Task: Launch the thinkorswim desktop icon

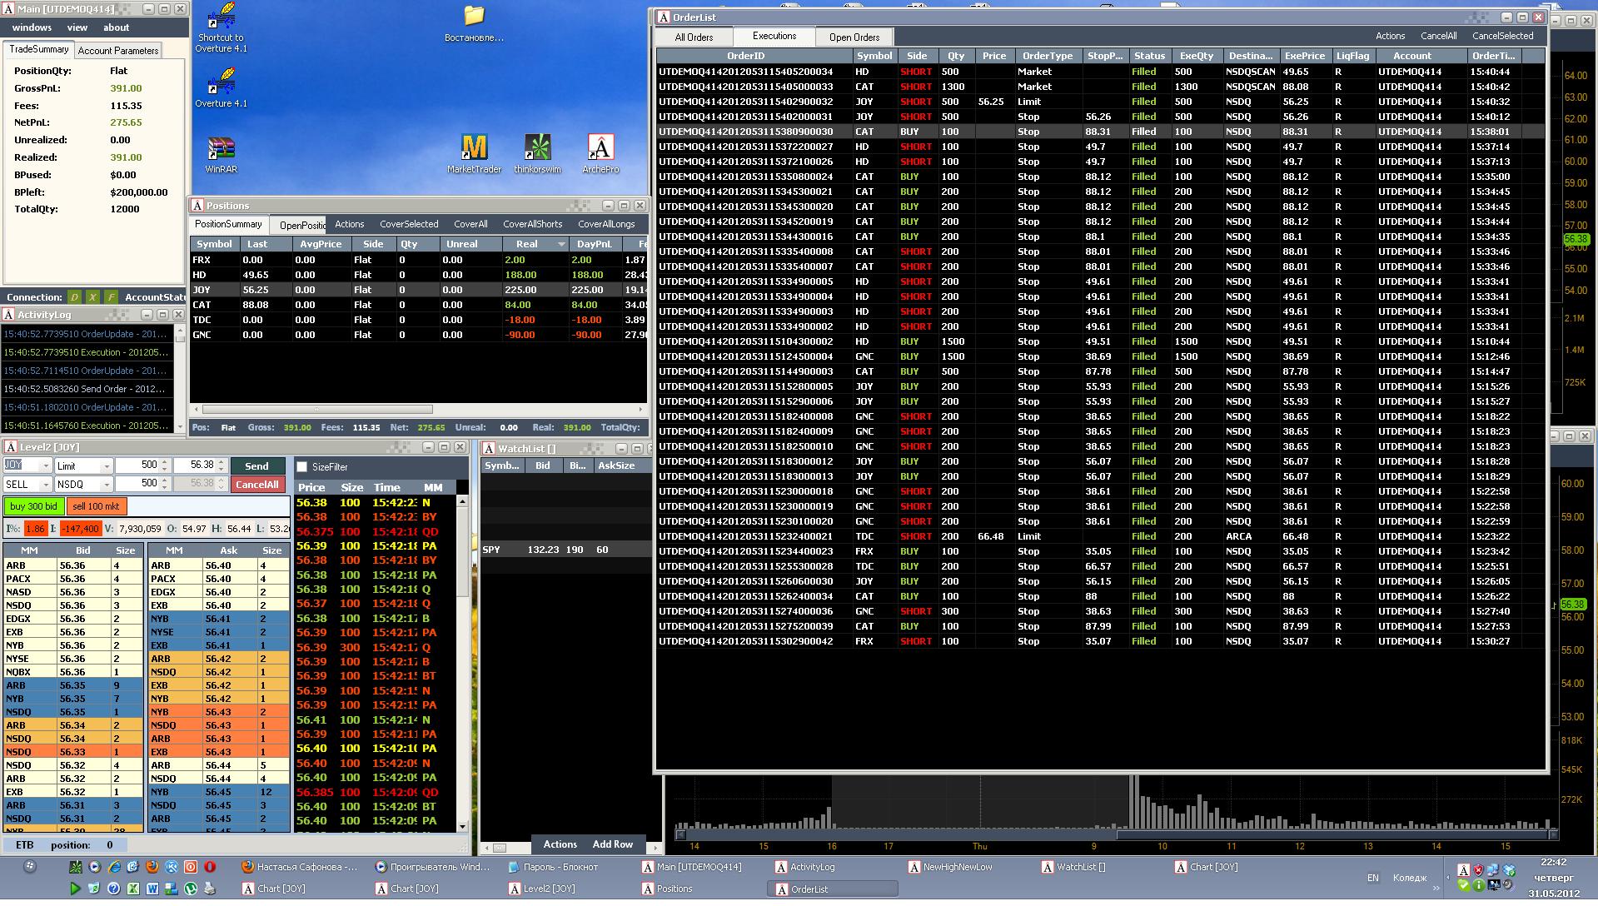Action: pyautogui.click(x=537, y=154)
